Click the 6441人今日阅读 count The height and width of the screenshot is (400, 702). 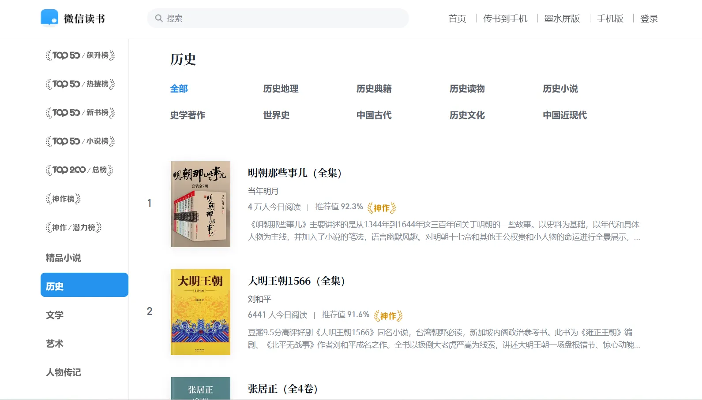[x=278, y=315]
